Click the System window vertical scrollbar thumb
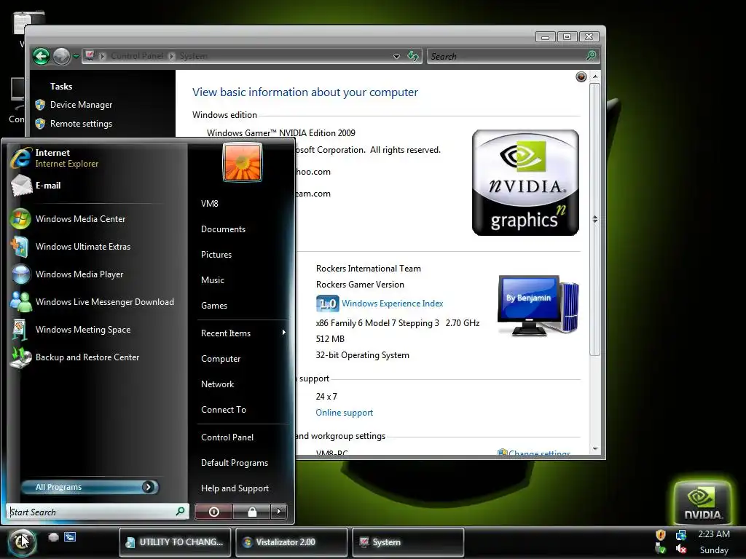Screen dimensions: 746x559 [x=594, y=219]
